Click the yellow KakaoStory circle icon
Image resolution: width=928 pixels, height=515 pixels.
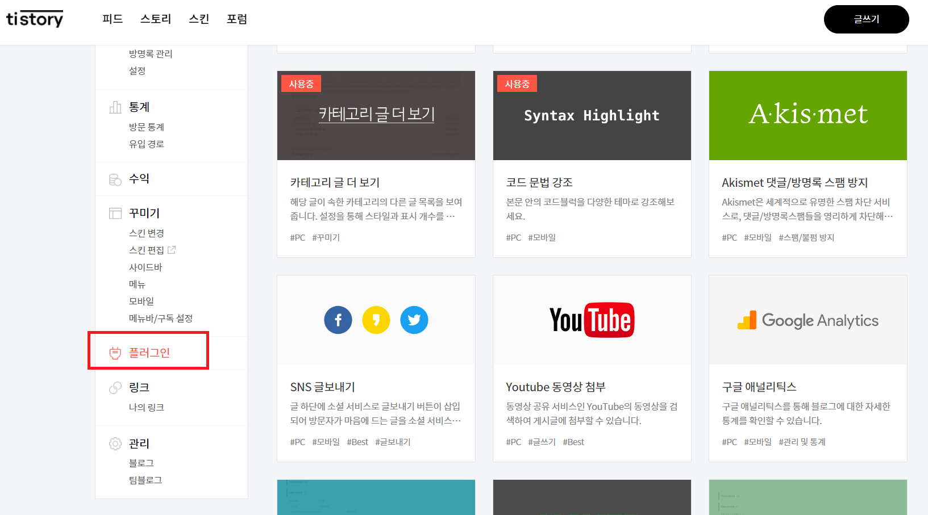[376, 320]
